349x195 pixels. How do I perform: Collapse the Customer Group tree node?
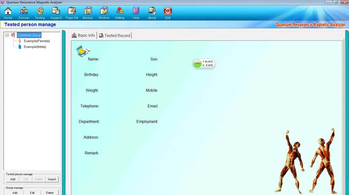7,35
